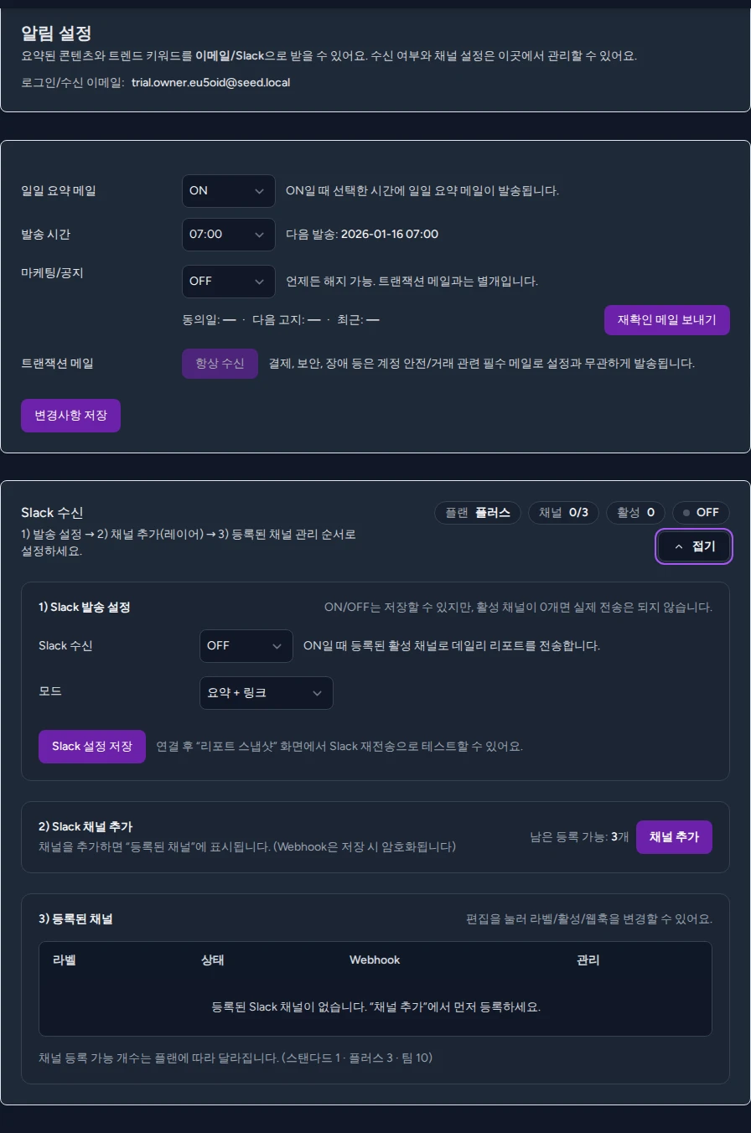Click the 채널 0/3 counter badge

[563, 512]
